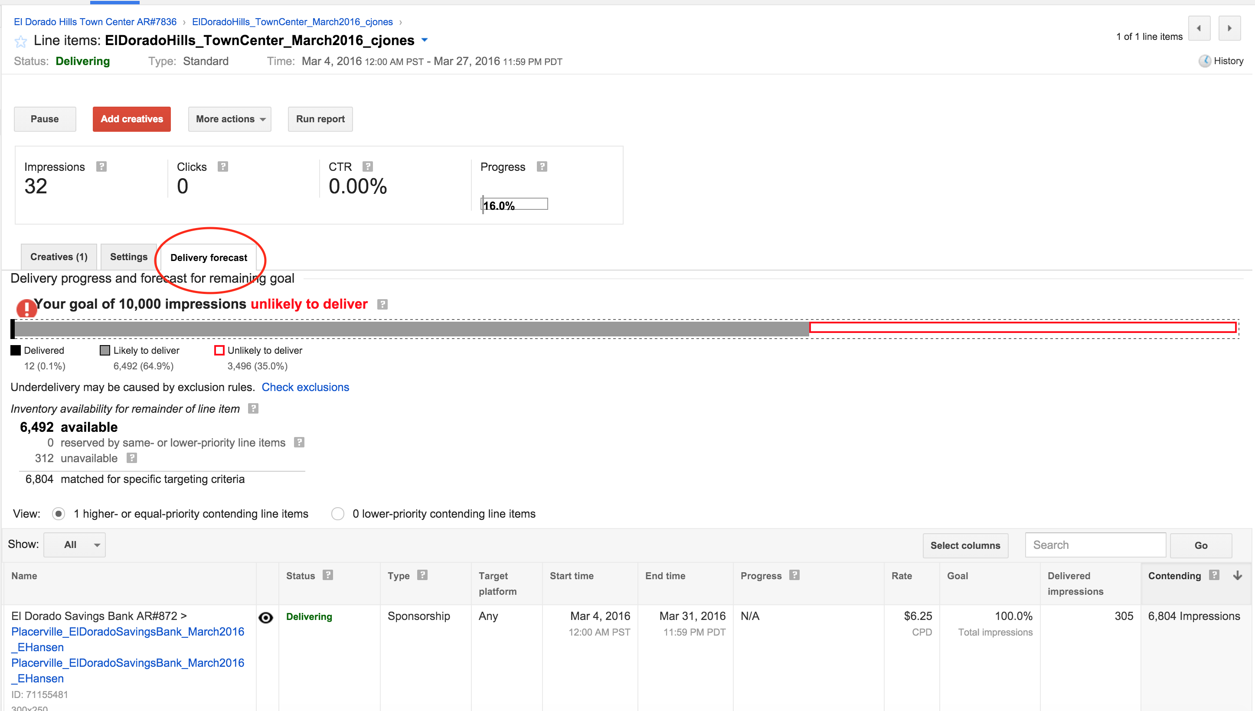1255x711 pixels.
Task: Select lower-priority contending line items radio
Action: pyautogui.click(x=337, y=514)
